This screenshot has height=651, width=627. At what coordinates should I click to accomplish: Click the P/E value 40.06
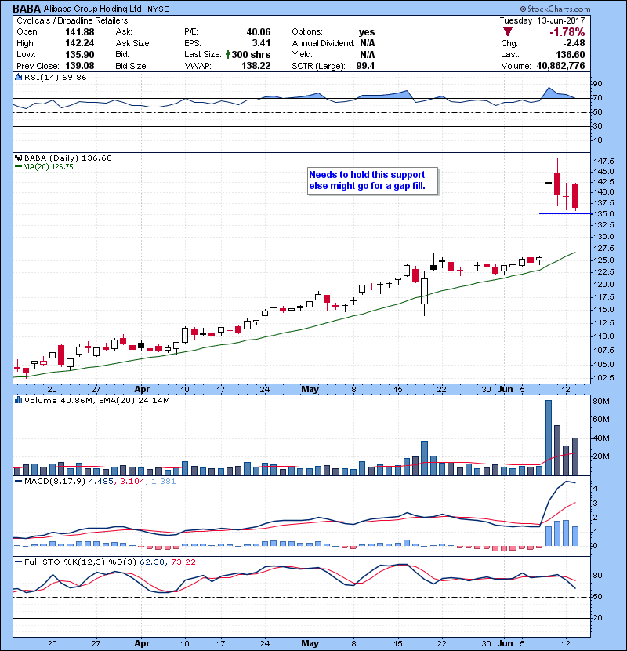click(x=258, y=32)
